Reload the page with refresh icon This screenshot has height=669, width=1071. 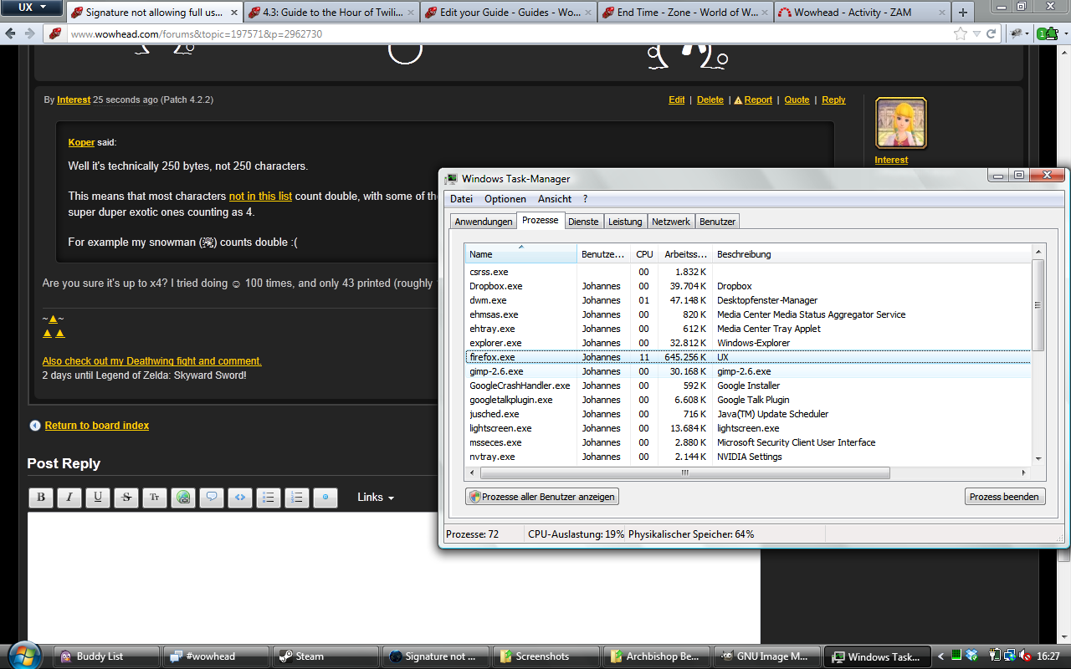coord(992,34)
